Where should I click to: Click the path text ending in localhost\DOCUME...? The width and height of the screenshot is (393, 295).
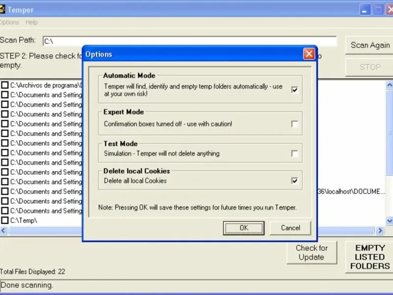pos(351,191)
